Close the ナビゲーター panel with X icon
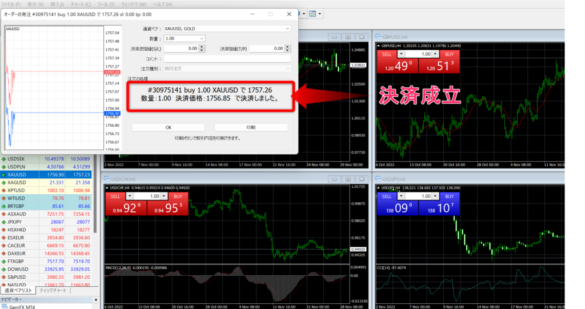 tap(95, 299)
